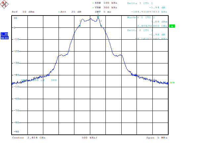The width and height of the screenshot is (200, 147).
Task: Click the Center 2.404 GHz label
Action: [29, 137]
